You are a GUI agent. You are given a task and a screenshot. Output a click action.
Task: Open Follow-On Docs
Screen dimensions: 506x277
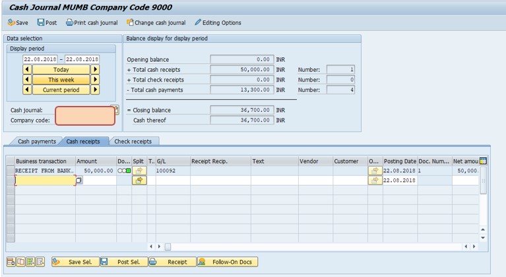coord(228,262)
